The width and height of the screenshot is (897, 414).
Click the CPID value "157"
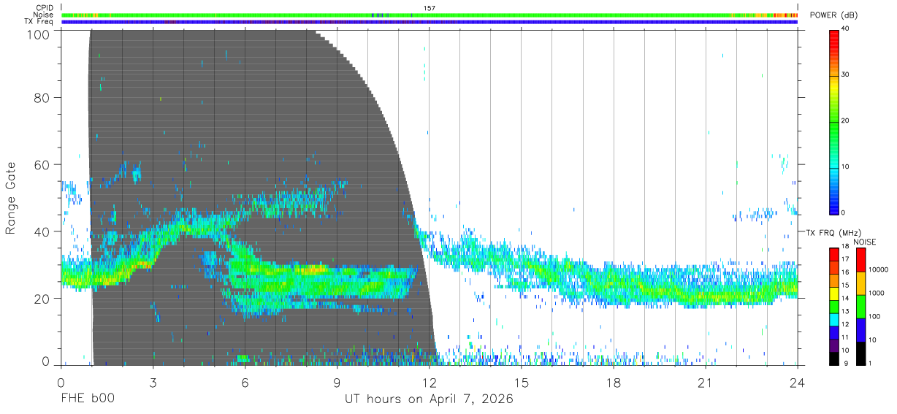(429, 8)
